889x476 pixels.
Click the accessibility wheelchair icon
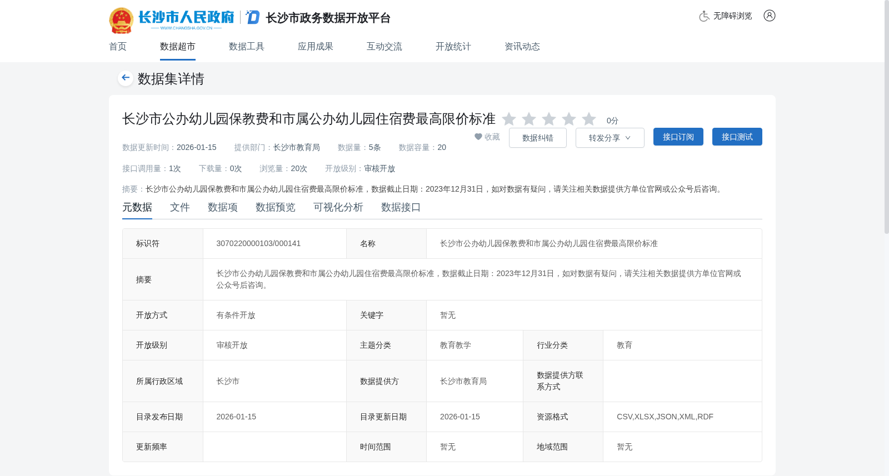[704, 16]
